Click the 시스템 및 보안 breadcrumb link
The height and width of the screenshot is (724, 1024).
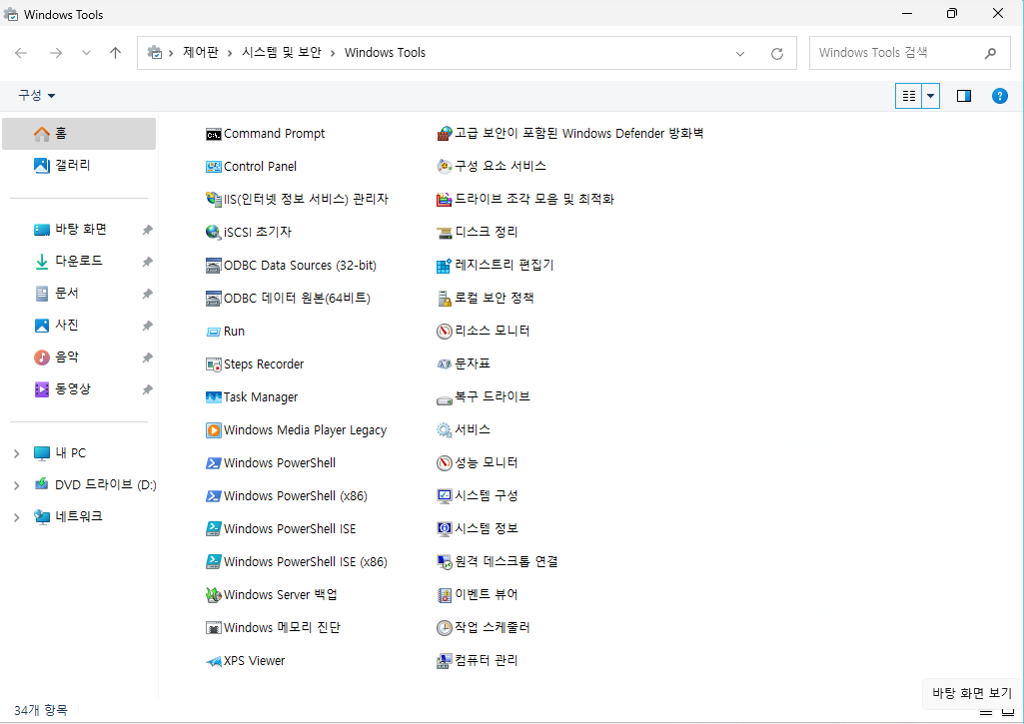point(282,52)
